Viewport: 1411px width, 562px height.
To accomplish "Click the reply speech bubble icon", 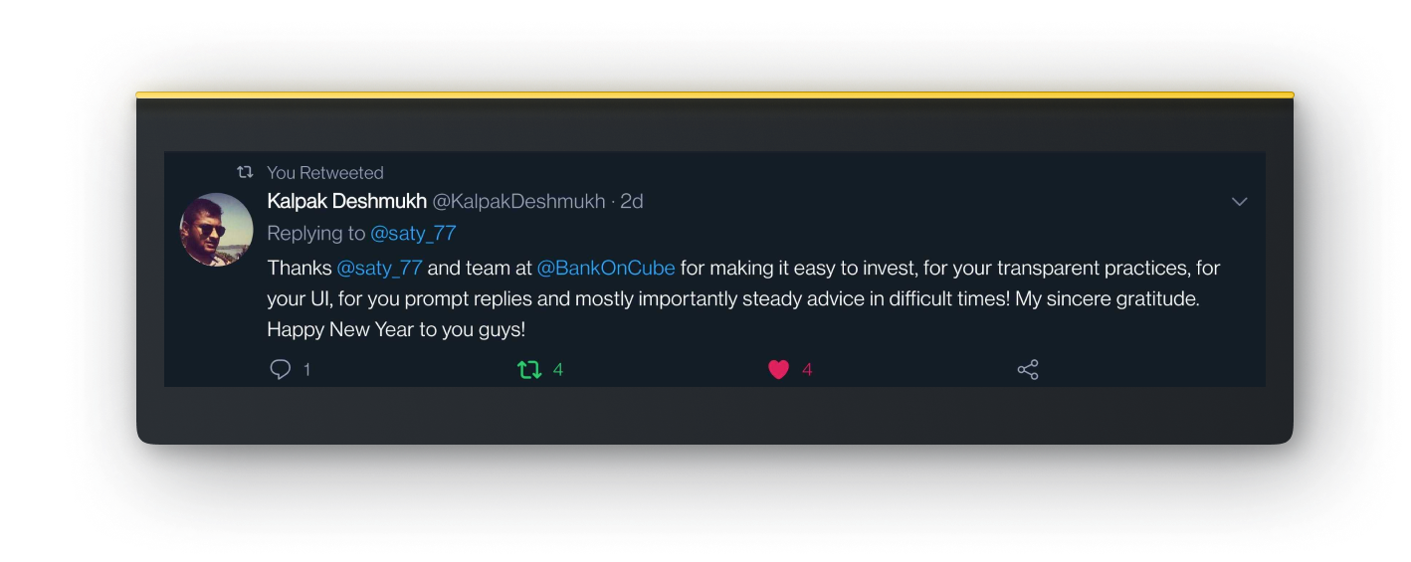I will 281,370.
